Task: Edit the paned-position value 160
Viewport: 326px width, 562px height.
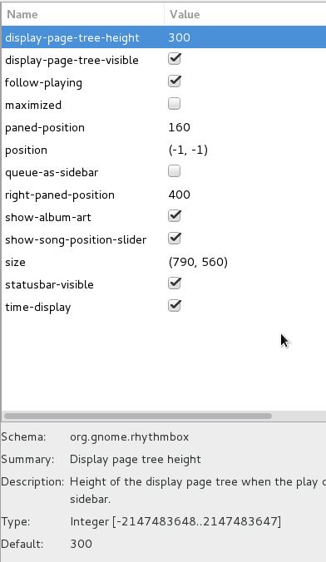Action: 180,127
